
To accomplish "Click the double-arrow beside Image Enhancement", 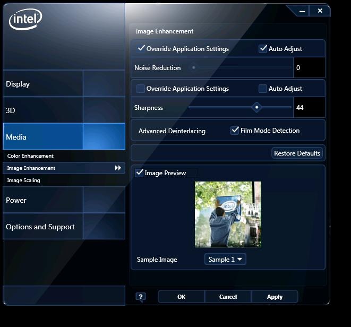I will point(118,168).
